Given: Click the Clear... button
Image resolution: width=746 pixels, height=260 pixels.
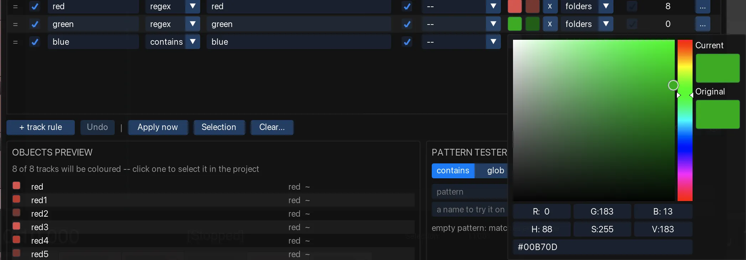Looking at the screenshot, I should click(x=272, y=127).
